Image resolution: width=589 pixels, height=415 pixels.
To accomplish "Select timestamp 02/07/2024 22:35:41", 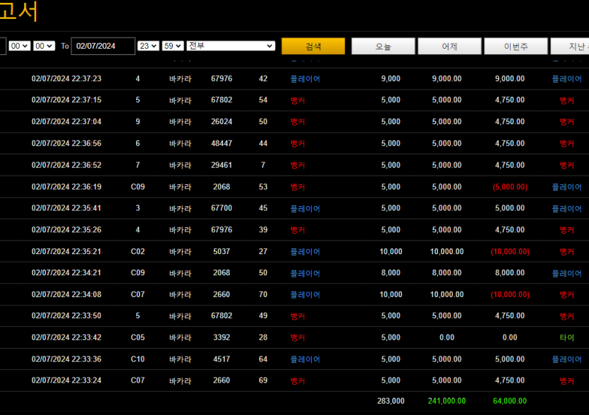I will click(66, 208).
